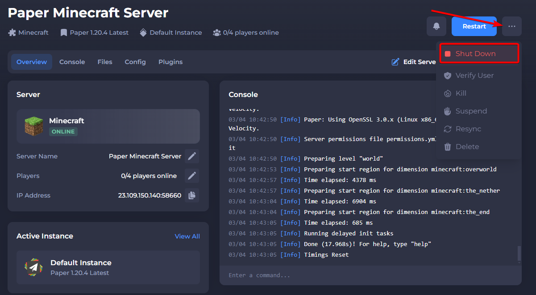The image size is (536, 295).
Task: Click the log line Timings Reset
Action: [x=289, y=255]
